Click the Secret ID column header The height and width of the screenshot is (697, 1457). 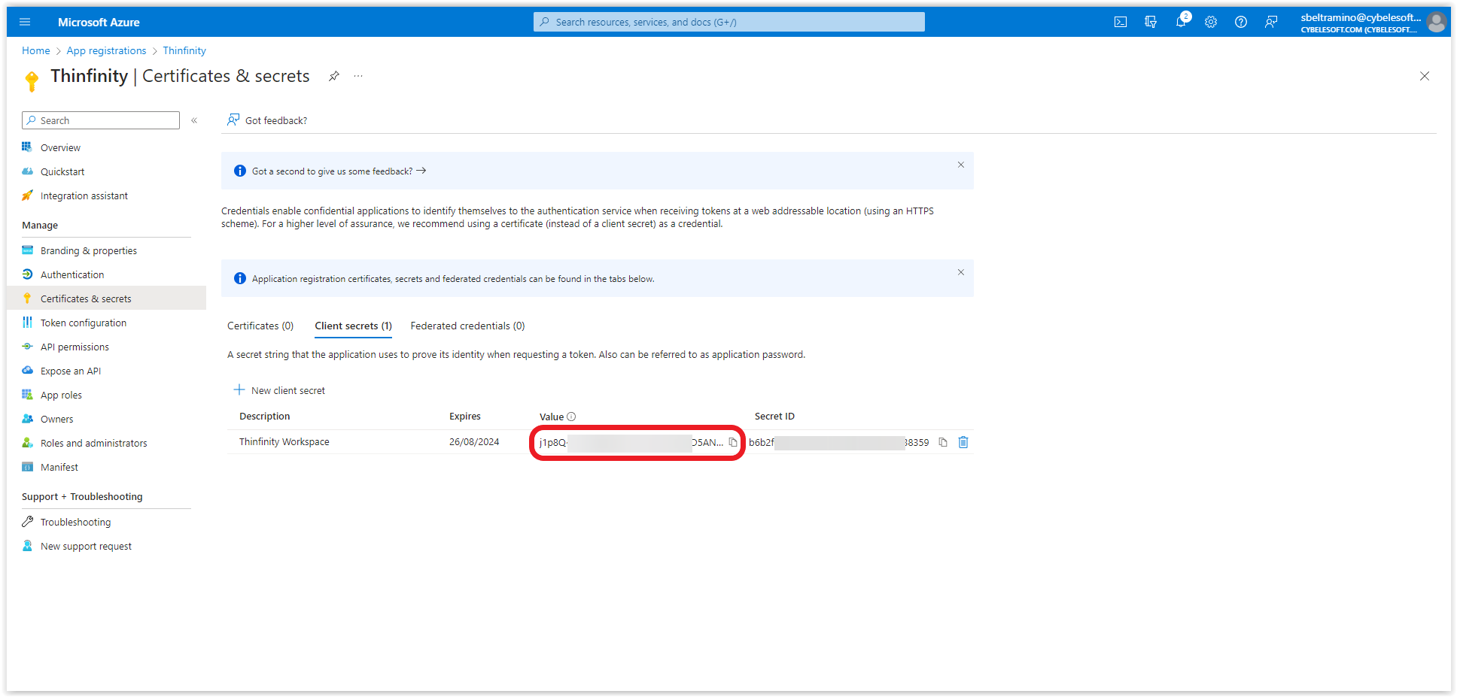[x=774, y=416]
